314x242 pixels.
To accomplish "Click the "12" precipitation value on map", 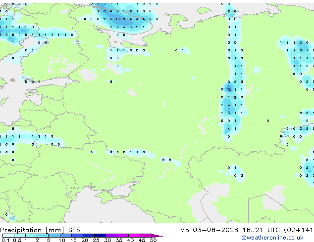I will pyautogui.click(x=229, y=90).
